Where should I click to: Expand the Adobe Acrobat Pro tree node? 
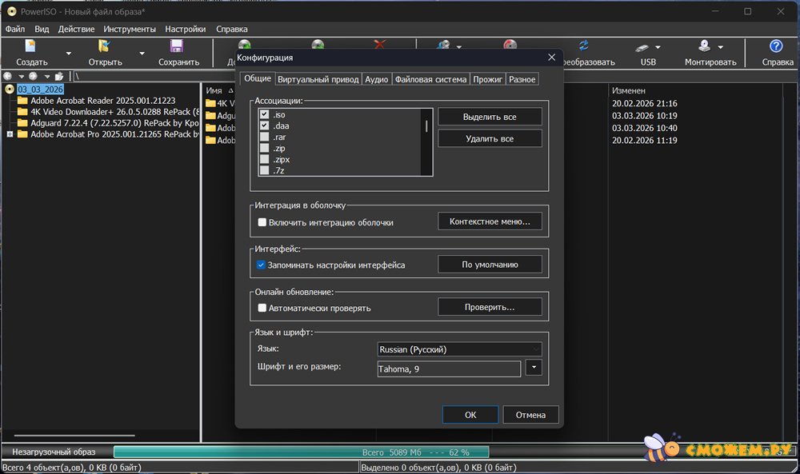click(10, 134)
